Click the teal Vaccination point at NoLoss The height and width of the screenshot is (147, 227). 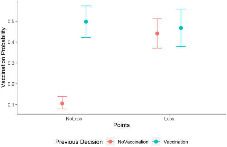[86, 22]
